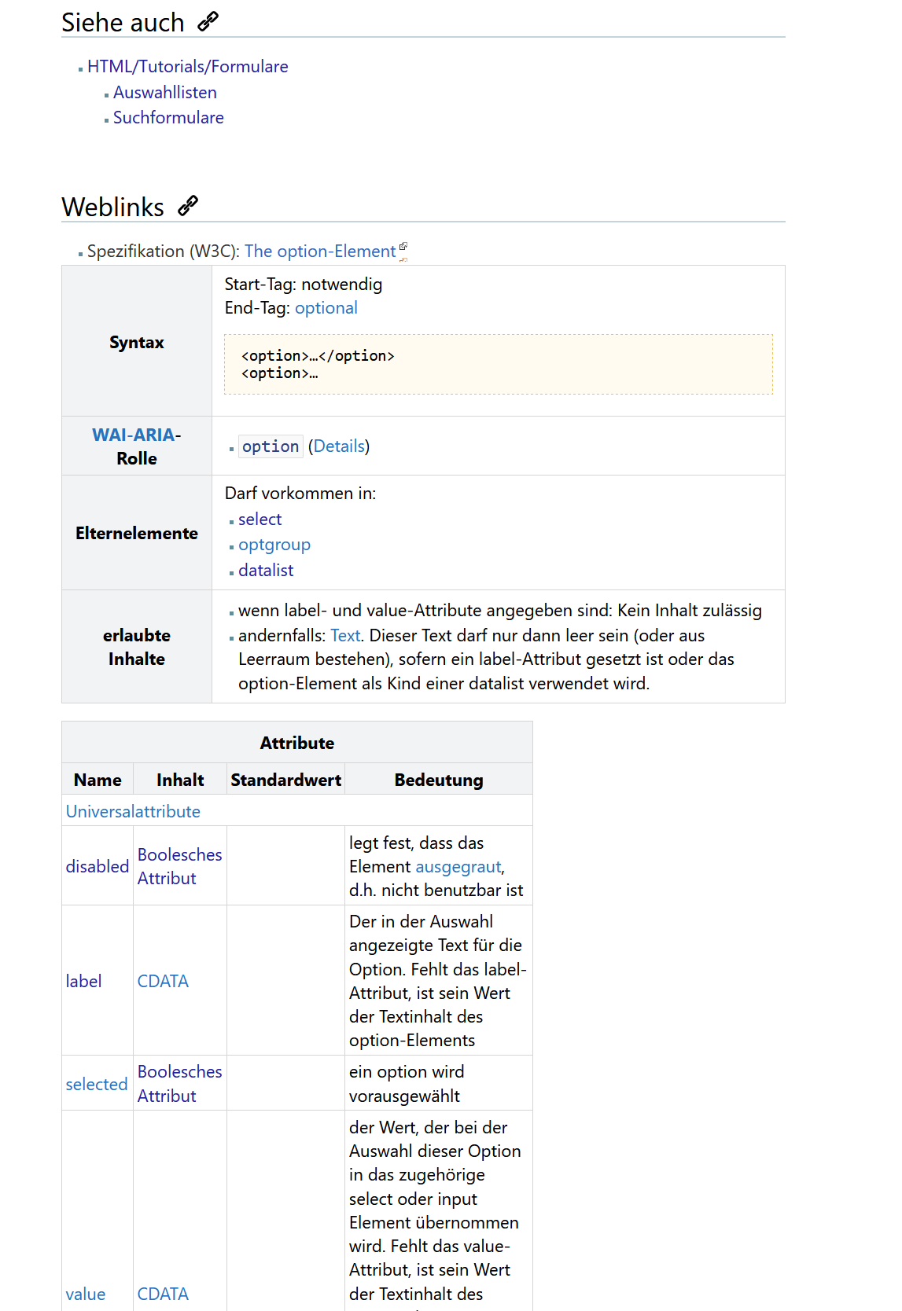Open the Auswahllisten link
The width and height of the screenshot is (902, 1311).
(x=164, y=93)
